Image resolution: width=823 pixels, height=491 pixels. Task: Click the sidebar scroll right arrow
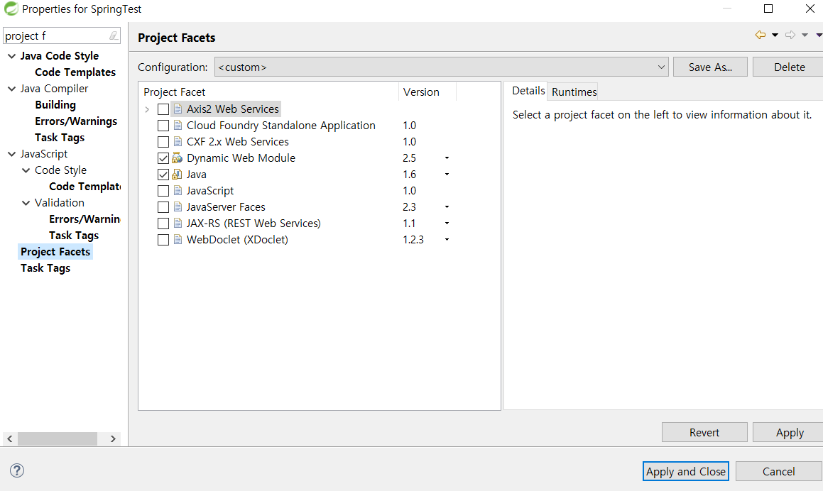(113, 438)
